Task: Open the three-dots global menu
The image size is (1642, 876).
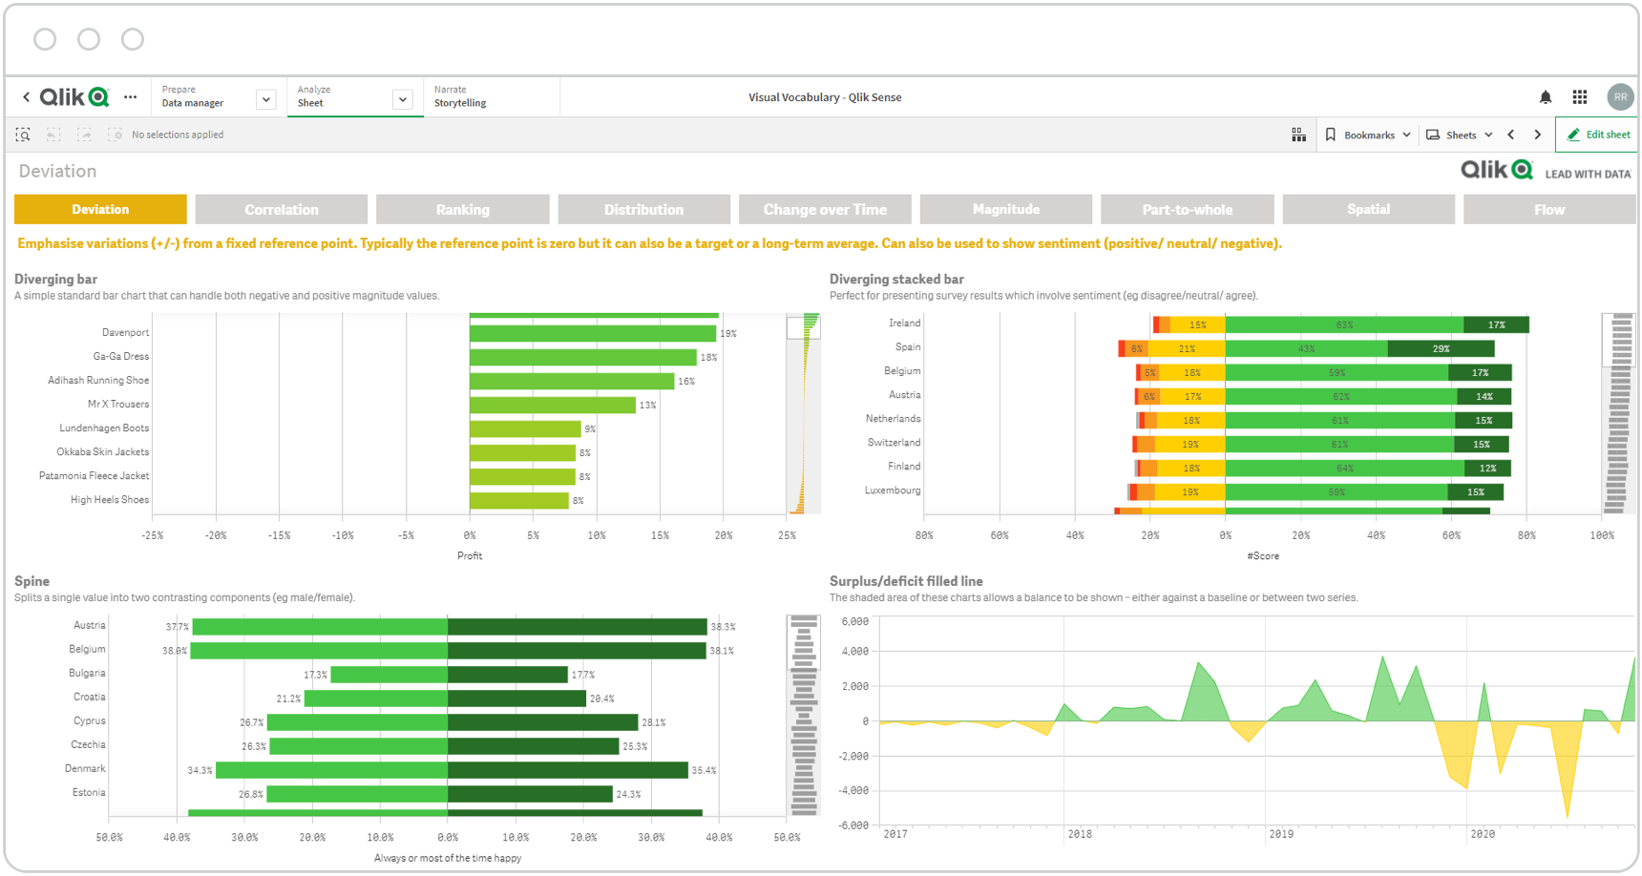Action: point(131,96)
